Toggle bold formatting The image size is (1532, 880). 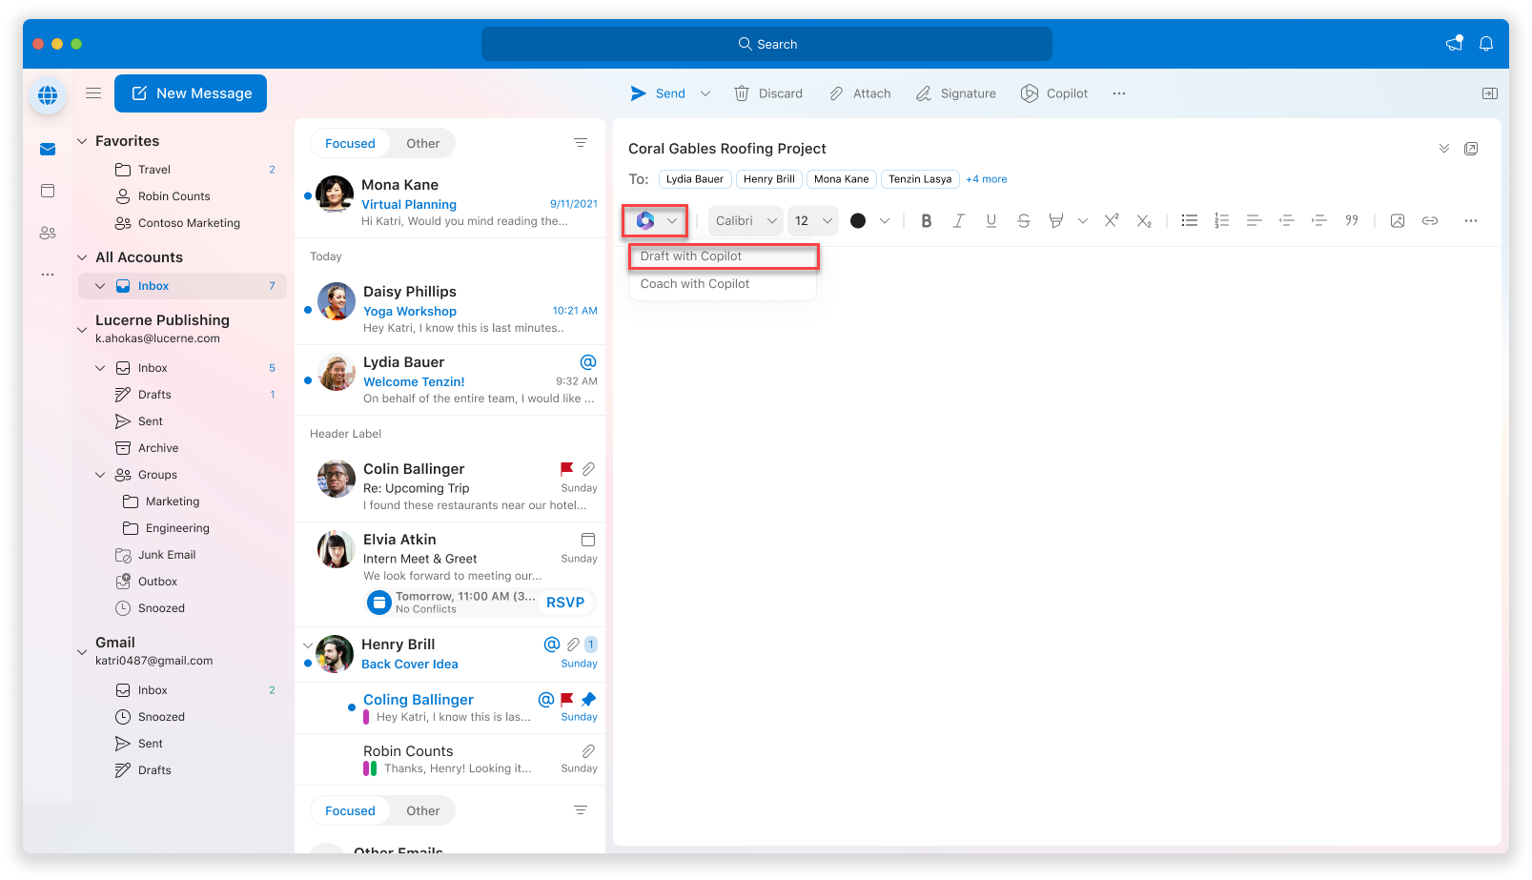pyautogui.click(x=926, y=221)
